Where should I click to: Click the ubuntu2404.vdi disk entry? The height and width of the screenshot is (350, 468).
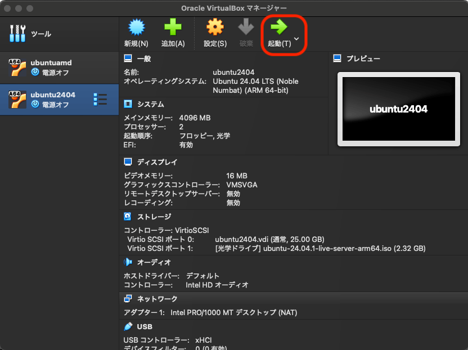(269, 240)
